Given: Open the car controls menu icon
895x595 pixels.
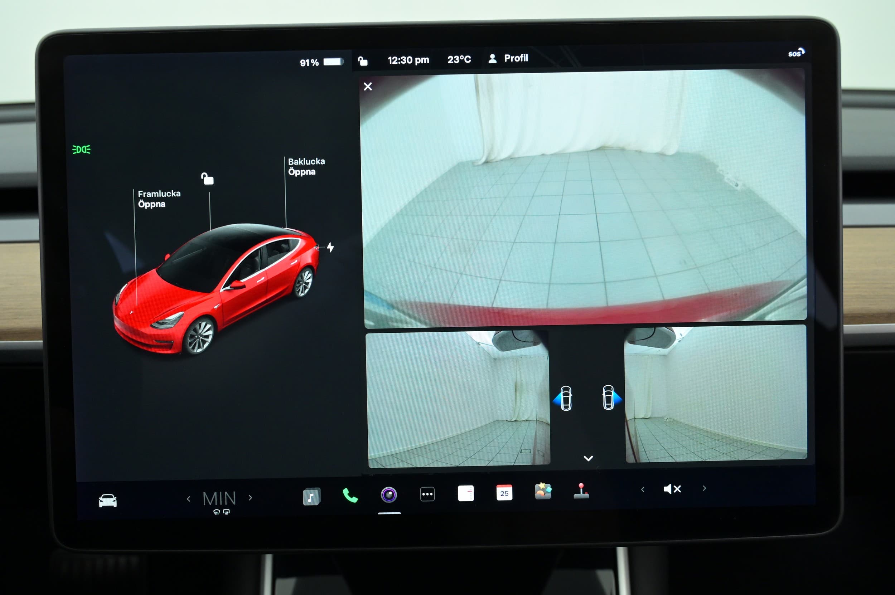Looking at the screenshot, I should (107, 501).
